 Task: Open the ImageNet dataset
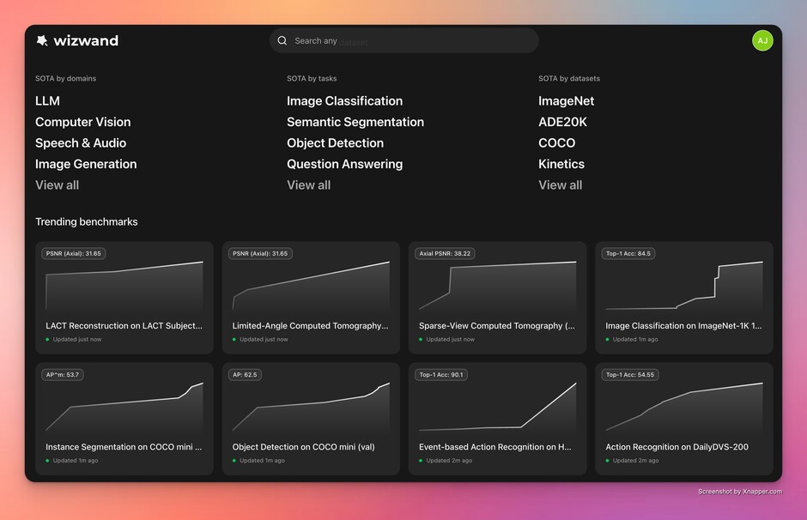566,100
